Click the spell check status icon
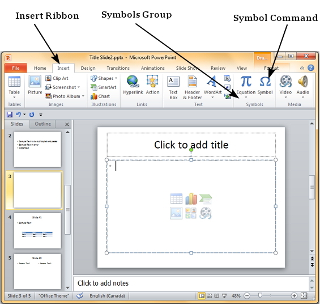 tap(80, 295)
